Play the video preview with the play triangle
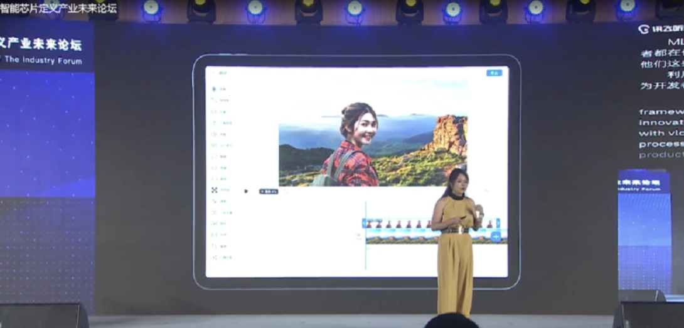684x328 pixels. [246, 191]
